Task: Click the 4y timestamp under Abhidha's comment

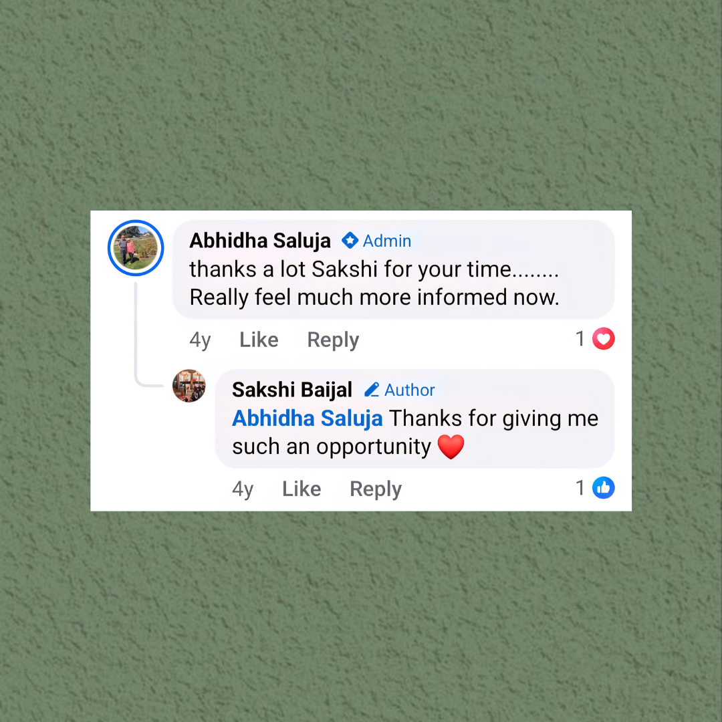Action: (200, 340)
